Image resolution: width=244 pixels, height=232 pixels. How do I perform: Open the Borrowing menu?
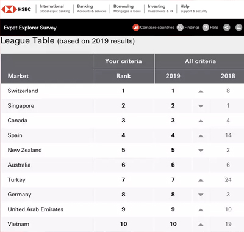tap(127, 9)
